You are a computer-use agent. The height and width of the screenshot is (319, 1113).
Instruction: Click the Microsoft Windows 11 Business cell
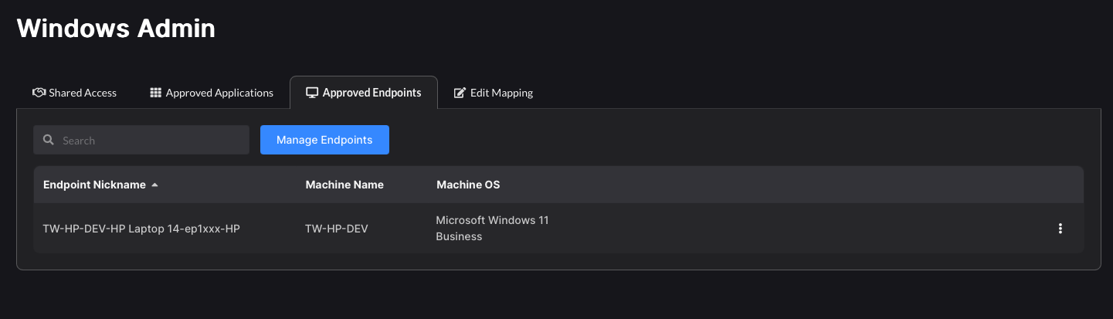click(492, 229)
